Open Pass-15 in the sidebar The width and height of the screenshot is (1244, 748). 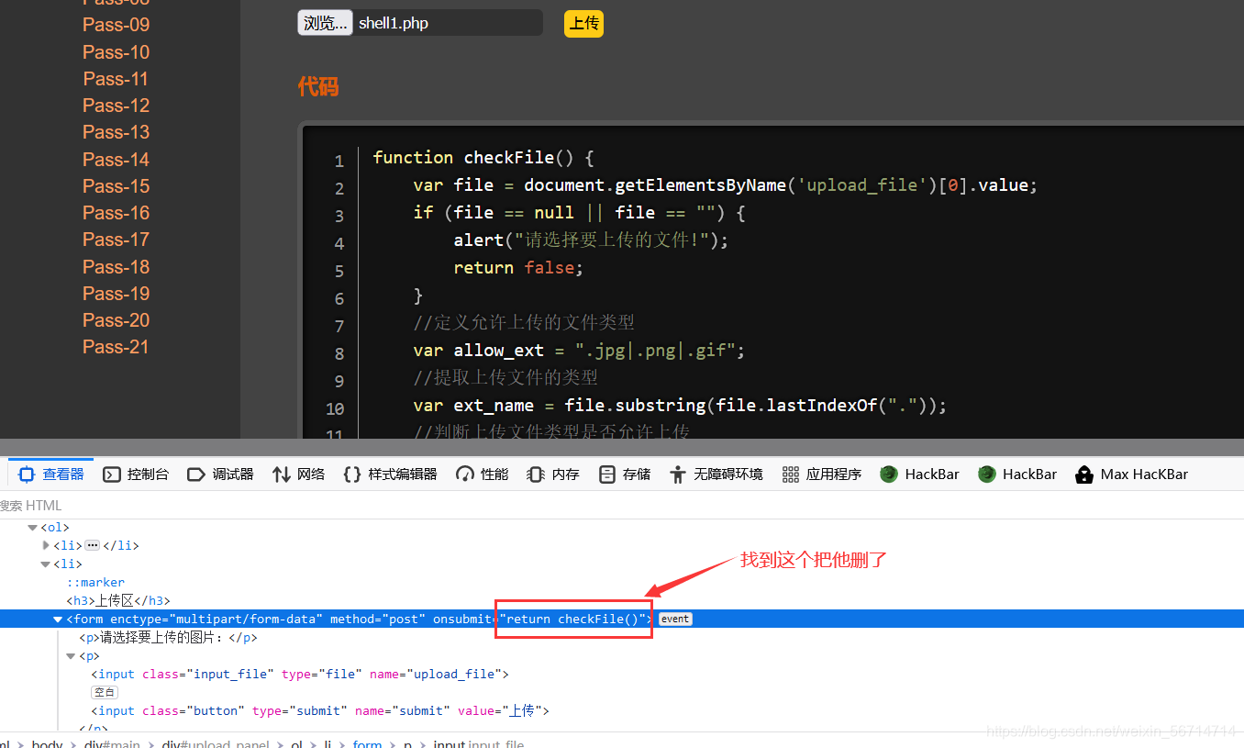[x=116, y=186]
